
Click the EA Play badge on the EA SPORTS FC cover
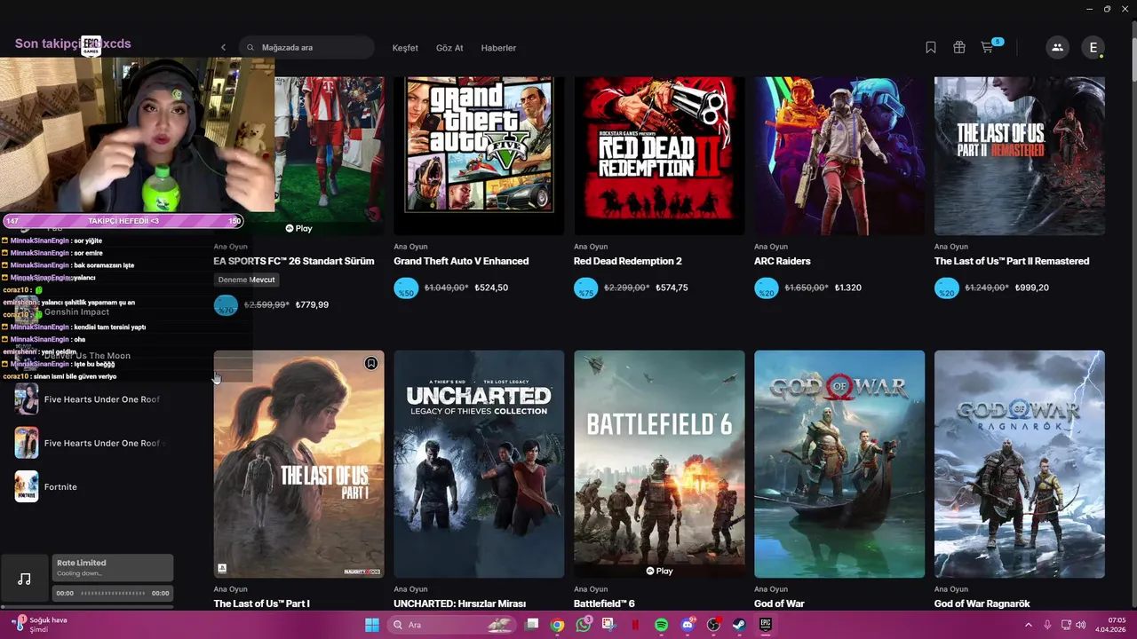coord(299,228)
